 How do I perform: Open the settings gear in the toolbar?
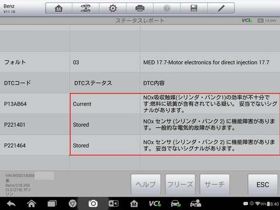pos(113,8)
